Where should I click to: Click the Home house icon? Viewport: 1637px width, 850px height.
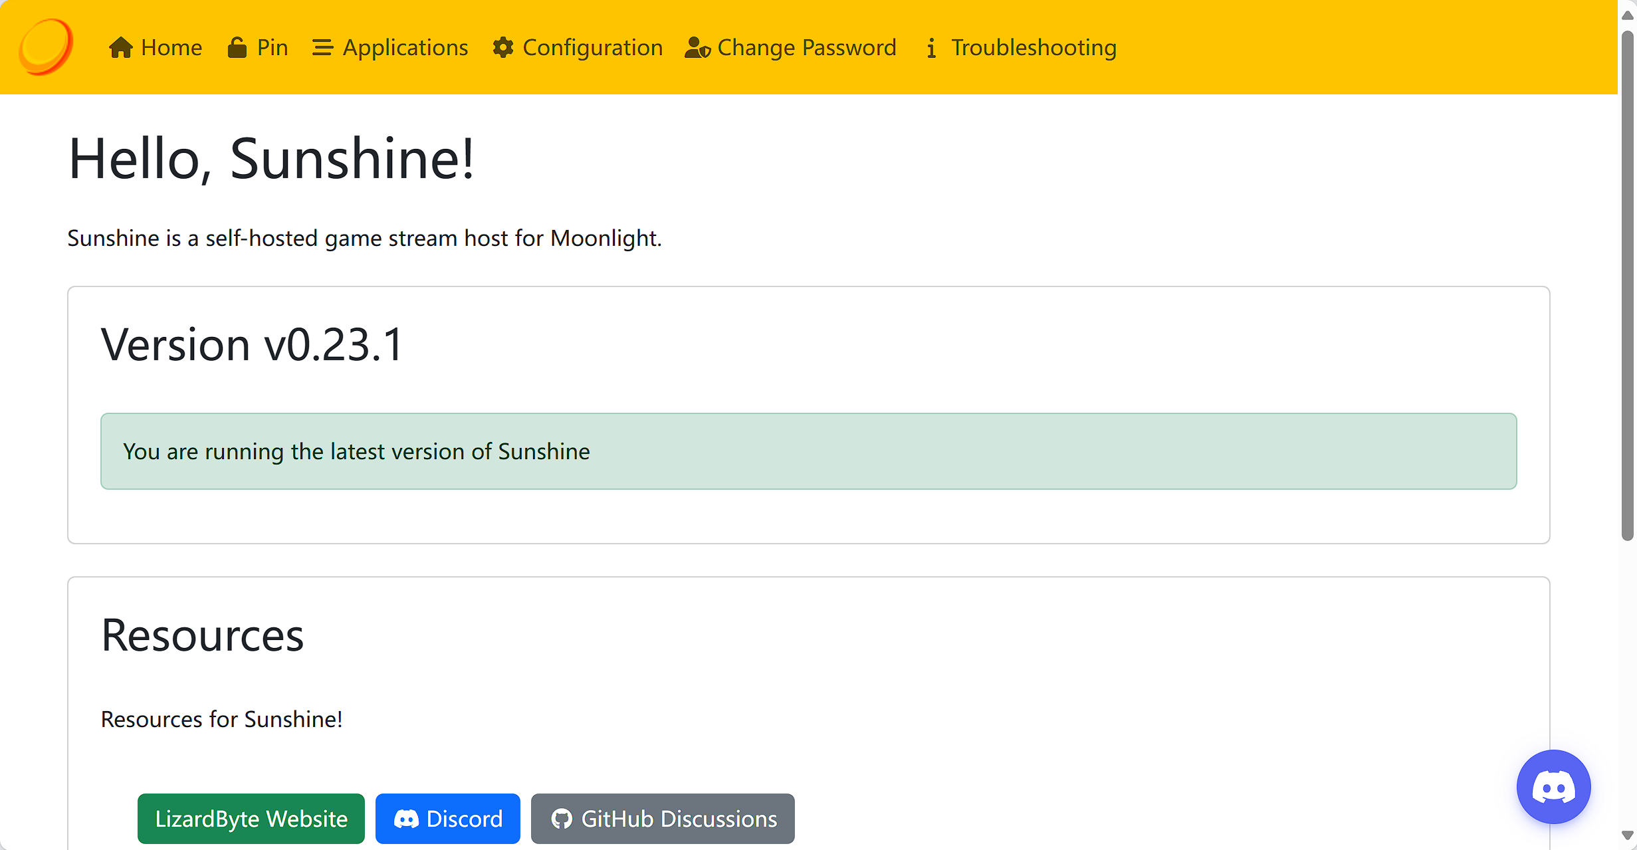[x=120, y=48]
